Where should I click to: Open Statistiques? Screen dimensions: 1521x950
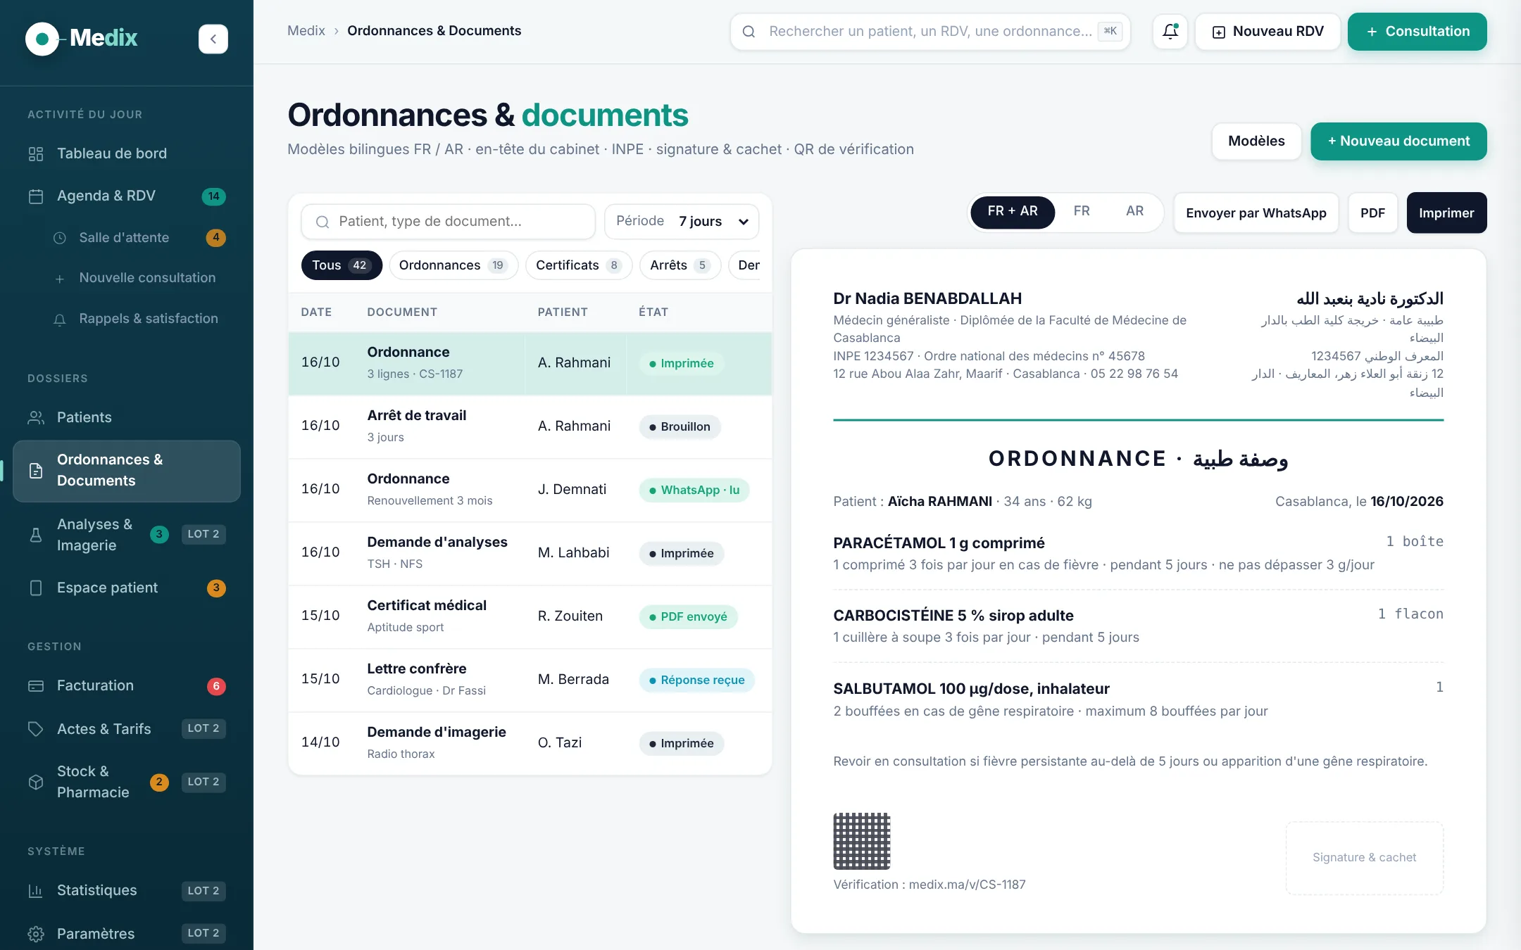(127, 890)
